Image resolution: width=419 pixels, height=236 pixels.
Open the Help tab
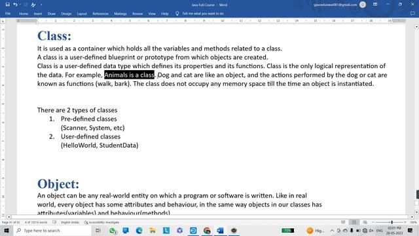tap(165, 13)
